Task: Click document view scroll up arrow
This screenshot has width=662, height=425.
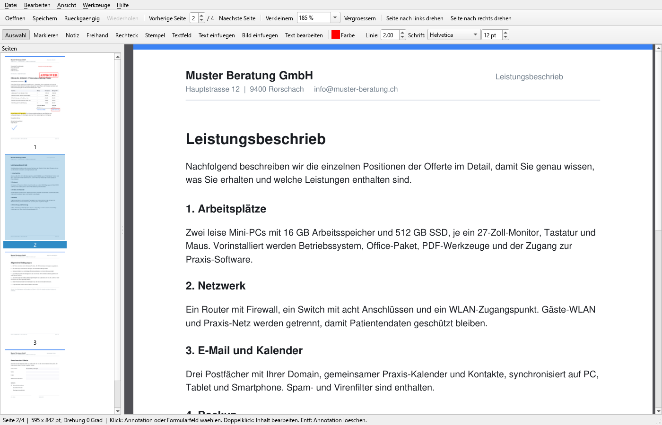Action: tap(658, 48)
